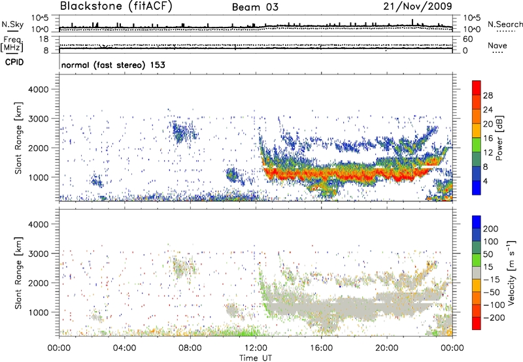The height and width of the screenshot is (362, 523).
Task: Click the "3000" tick in the velocity panel
Action: tap(39, 254)
